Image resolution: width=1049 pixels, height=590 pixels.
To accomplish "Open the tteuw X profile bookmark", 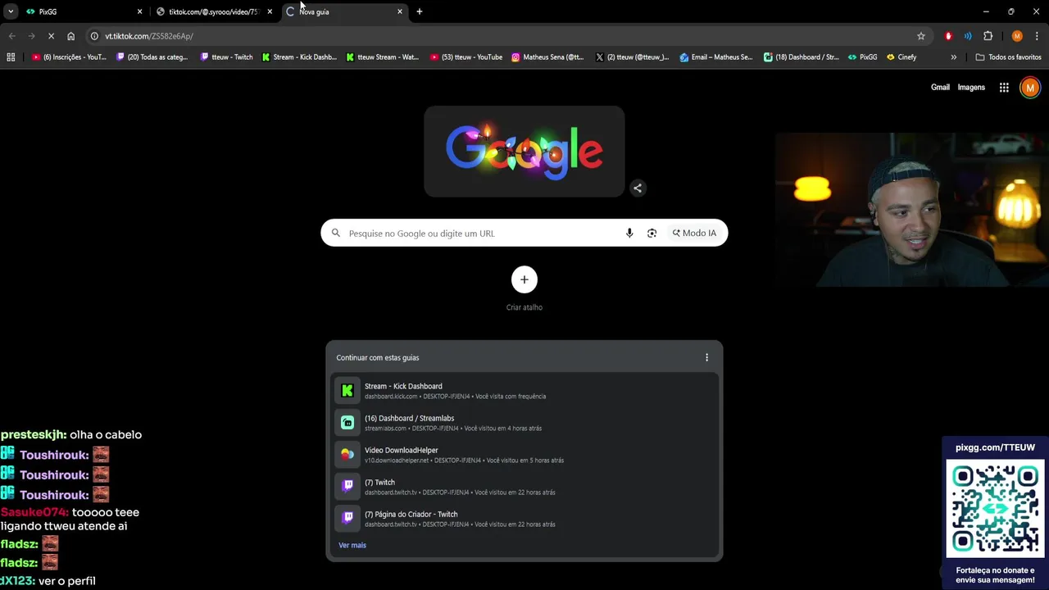I will click(633, 57).
